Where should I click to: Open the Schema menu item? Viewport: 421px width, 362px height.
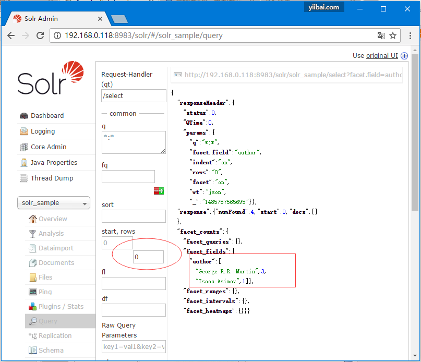51,351
